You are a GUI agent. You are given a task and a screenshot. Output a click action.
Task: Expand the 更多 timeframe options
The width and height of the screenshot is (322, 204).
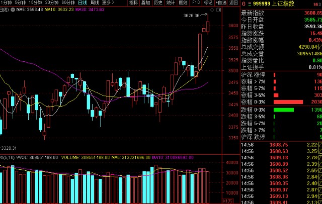click(x=108, y=3)
